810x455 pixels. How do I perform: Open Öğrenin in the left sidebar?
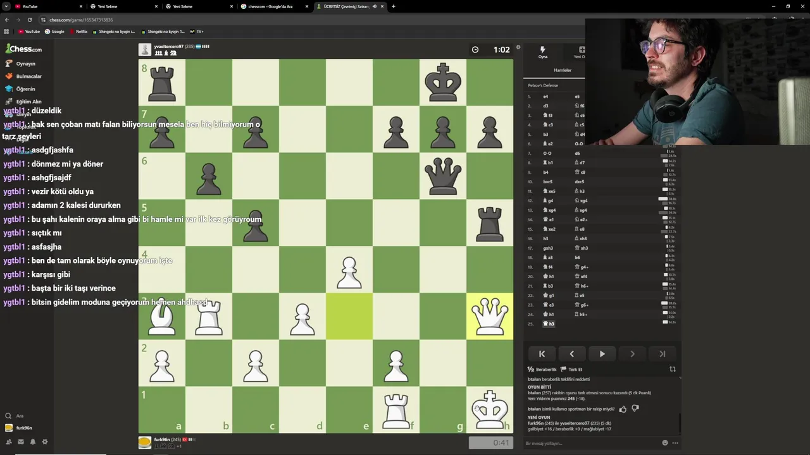point(20,89)
